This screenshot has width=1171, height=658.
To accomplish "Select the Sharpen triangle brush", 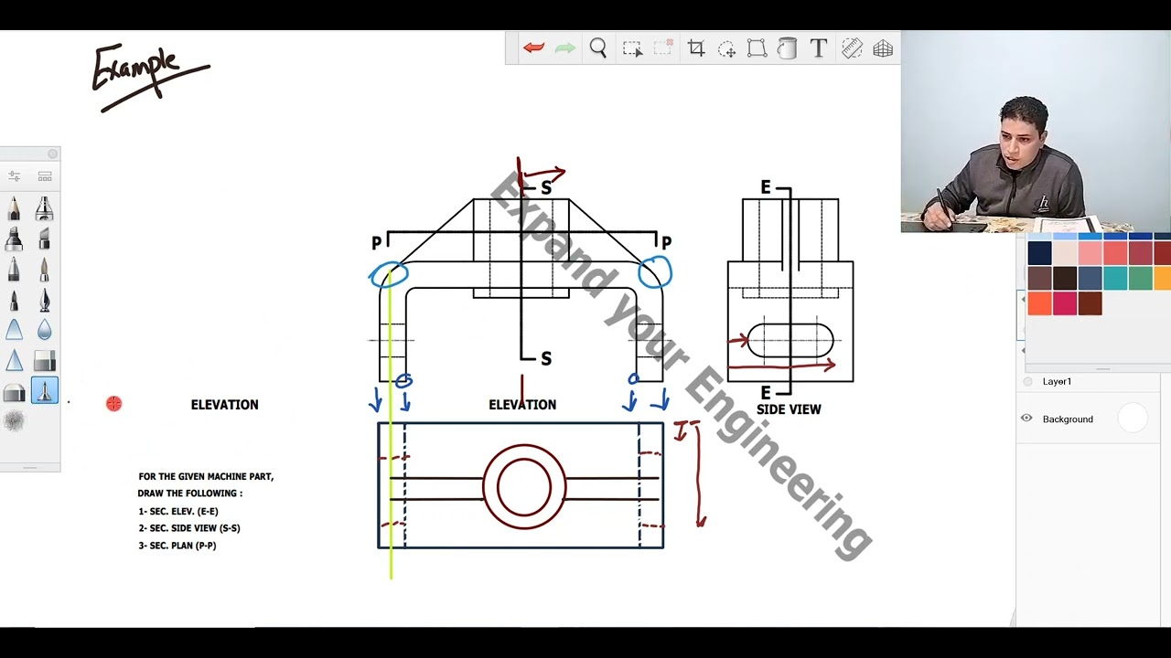I will [x=14, y=361].
